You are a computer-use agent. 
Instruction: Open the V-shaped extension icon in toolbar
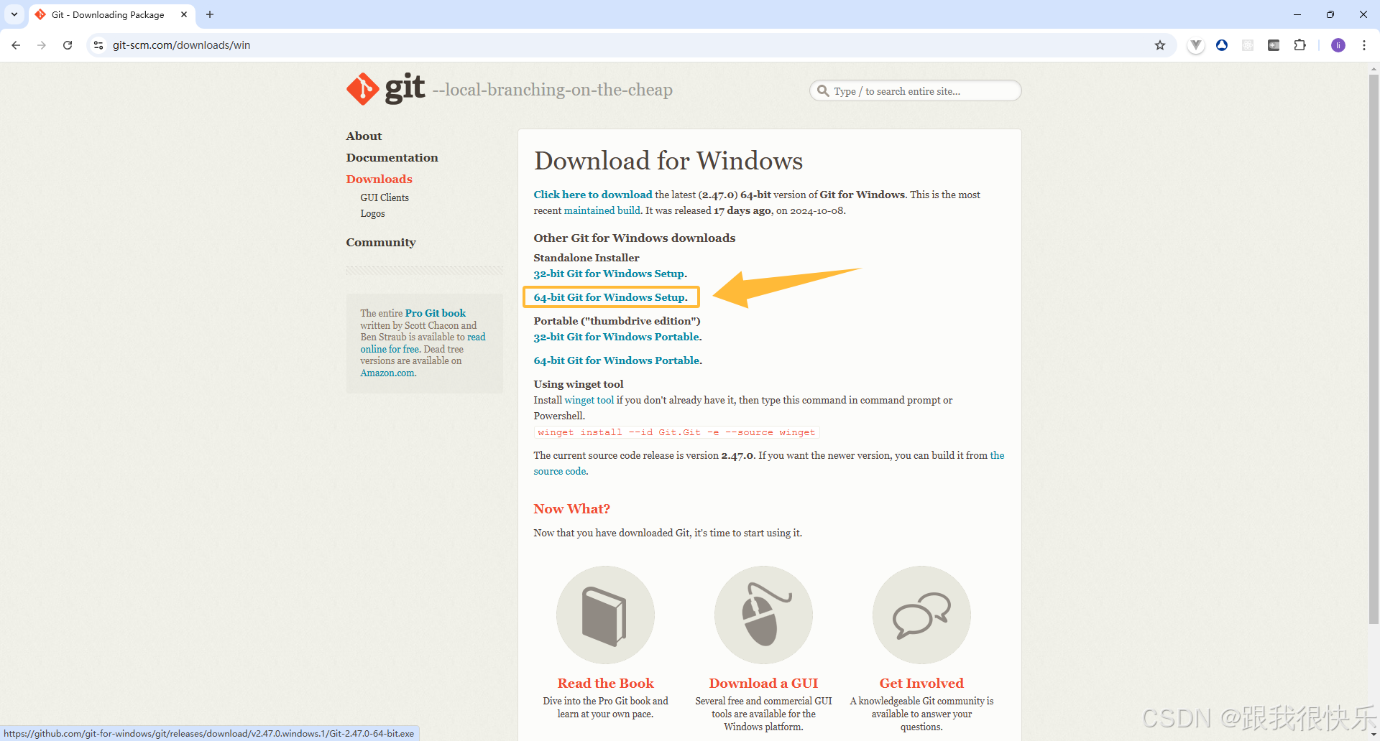pos(1196,45)
